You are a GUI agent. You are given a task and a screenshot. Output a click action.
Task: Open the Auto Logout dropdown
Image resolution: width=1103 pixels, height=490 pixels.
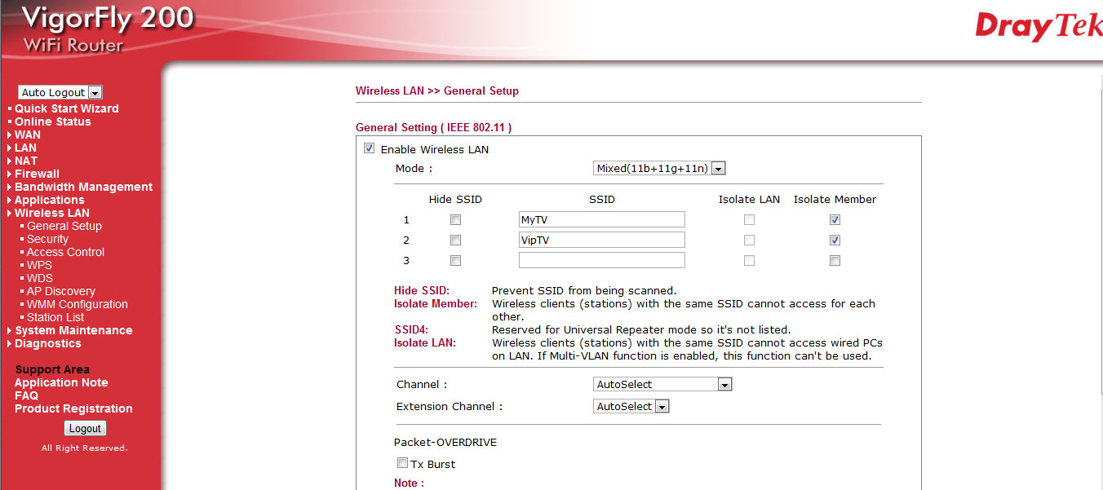[60, 92]
